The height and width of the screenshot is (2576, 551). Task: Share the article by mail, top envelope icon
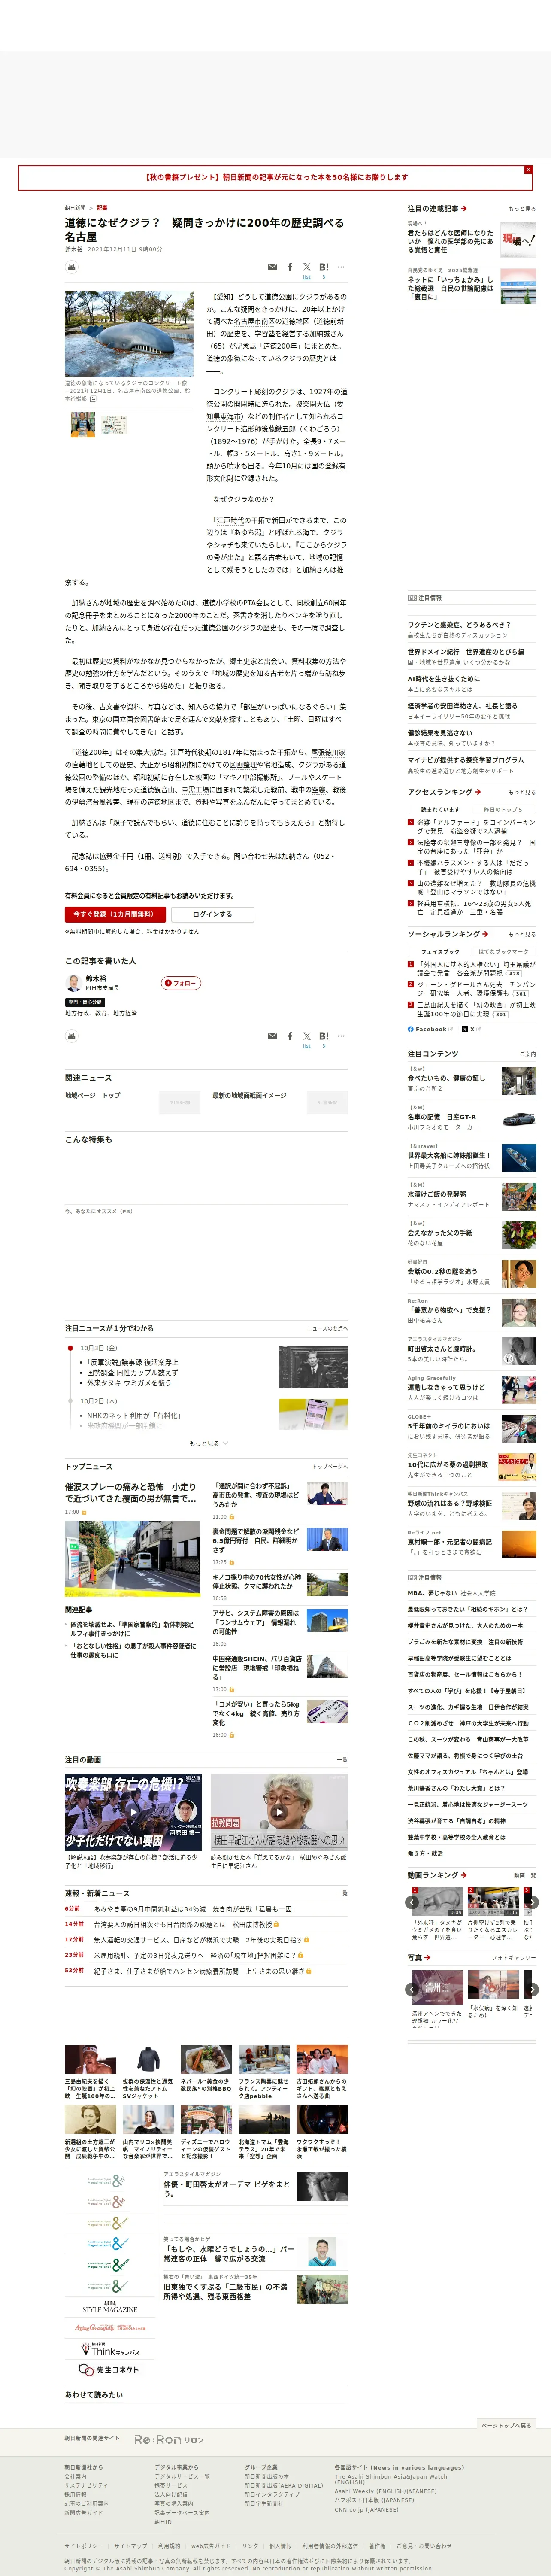tap(272, 267)
